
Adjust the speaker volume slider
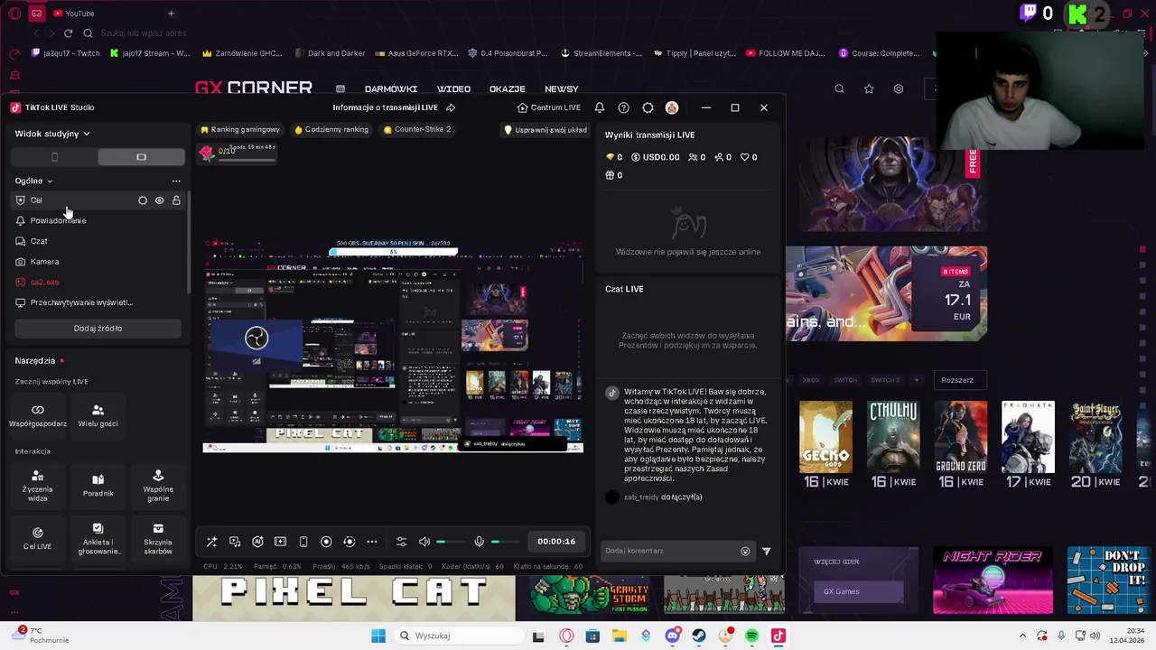tap(452, 542)
